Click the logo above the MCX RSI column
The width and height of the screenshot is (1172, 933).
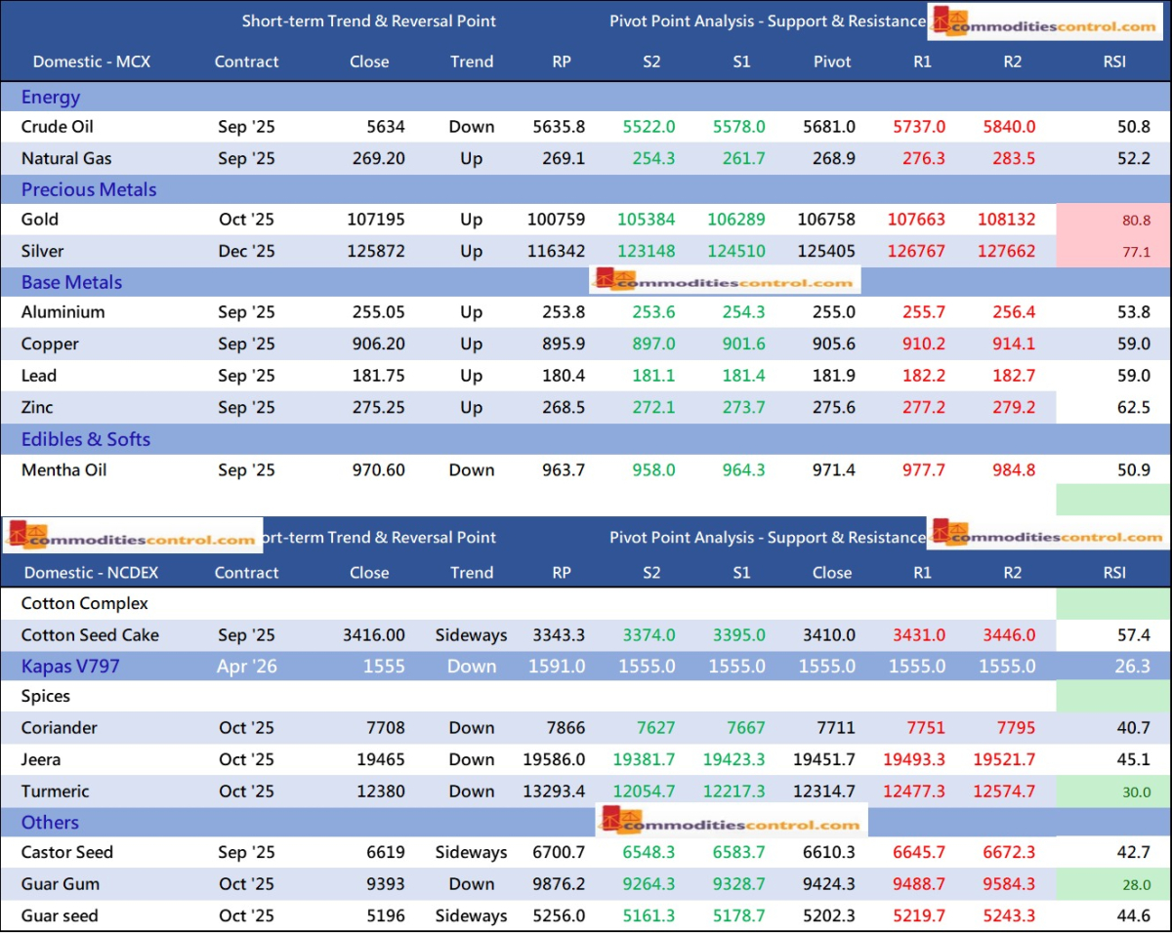[x=1044, y=23]
